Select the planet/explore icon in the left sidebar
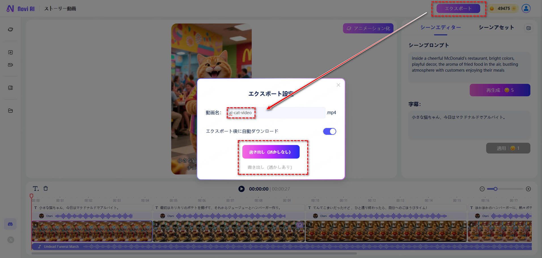 click(10, 29)
